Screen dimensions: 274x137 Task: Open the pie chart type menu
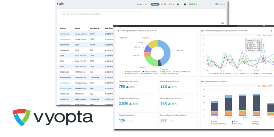pos(119,31)
